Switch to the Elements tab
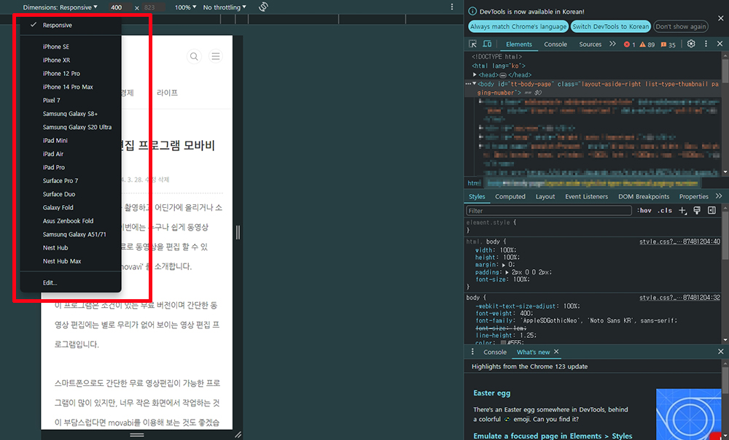Image resolution: width=729 pixels, height=440 pixels. coord(519,45)
